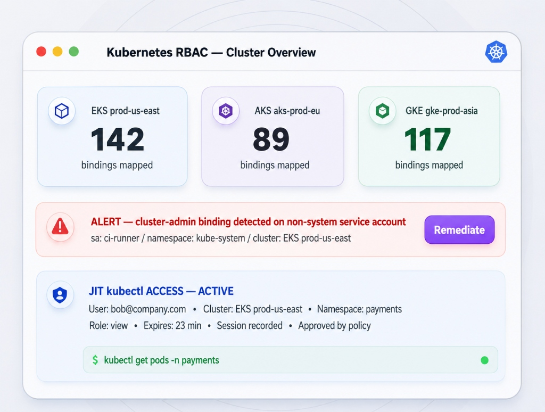Screen dimensions: 545x412
Task: Click the green status dot in terminal bar
Action: click(x=484, y=360)
